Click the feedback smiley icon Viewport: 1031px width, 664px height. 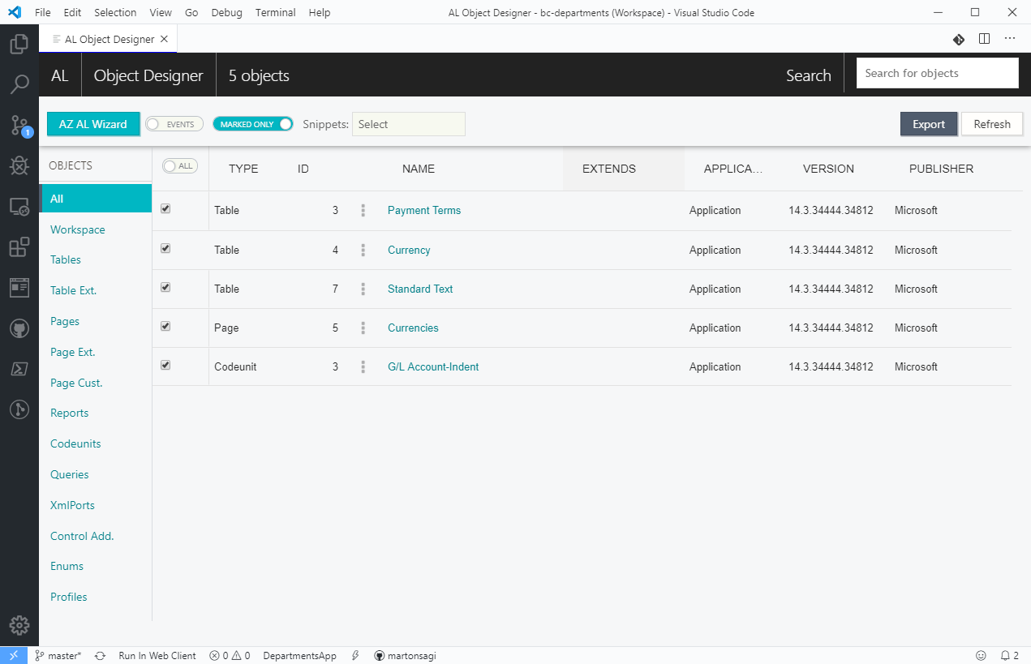pos(982,656)
